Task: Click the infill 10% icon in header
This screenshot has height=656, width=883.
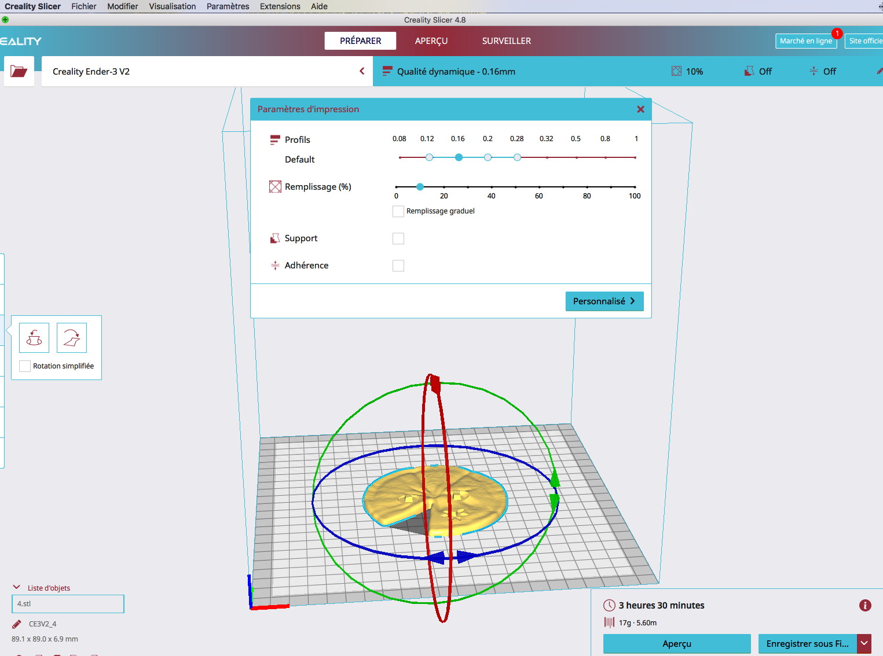Action: [x=676, y=71]
